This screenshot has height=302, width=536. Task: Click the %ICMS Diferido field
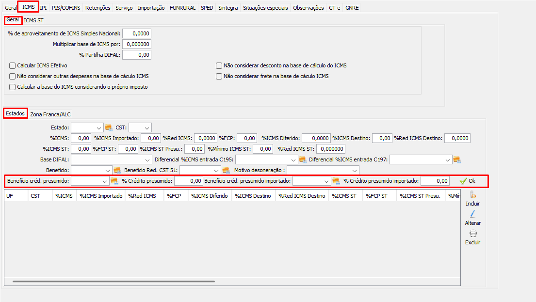[x=316, y=138]
